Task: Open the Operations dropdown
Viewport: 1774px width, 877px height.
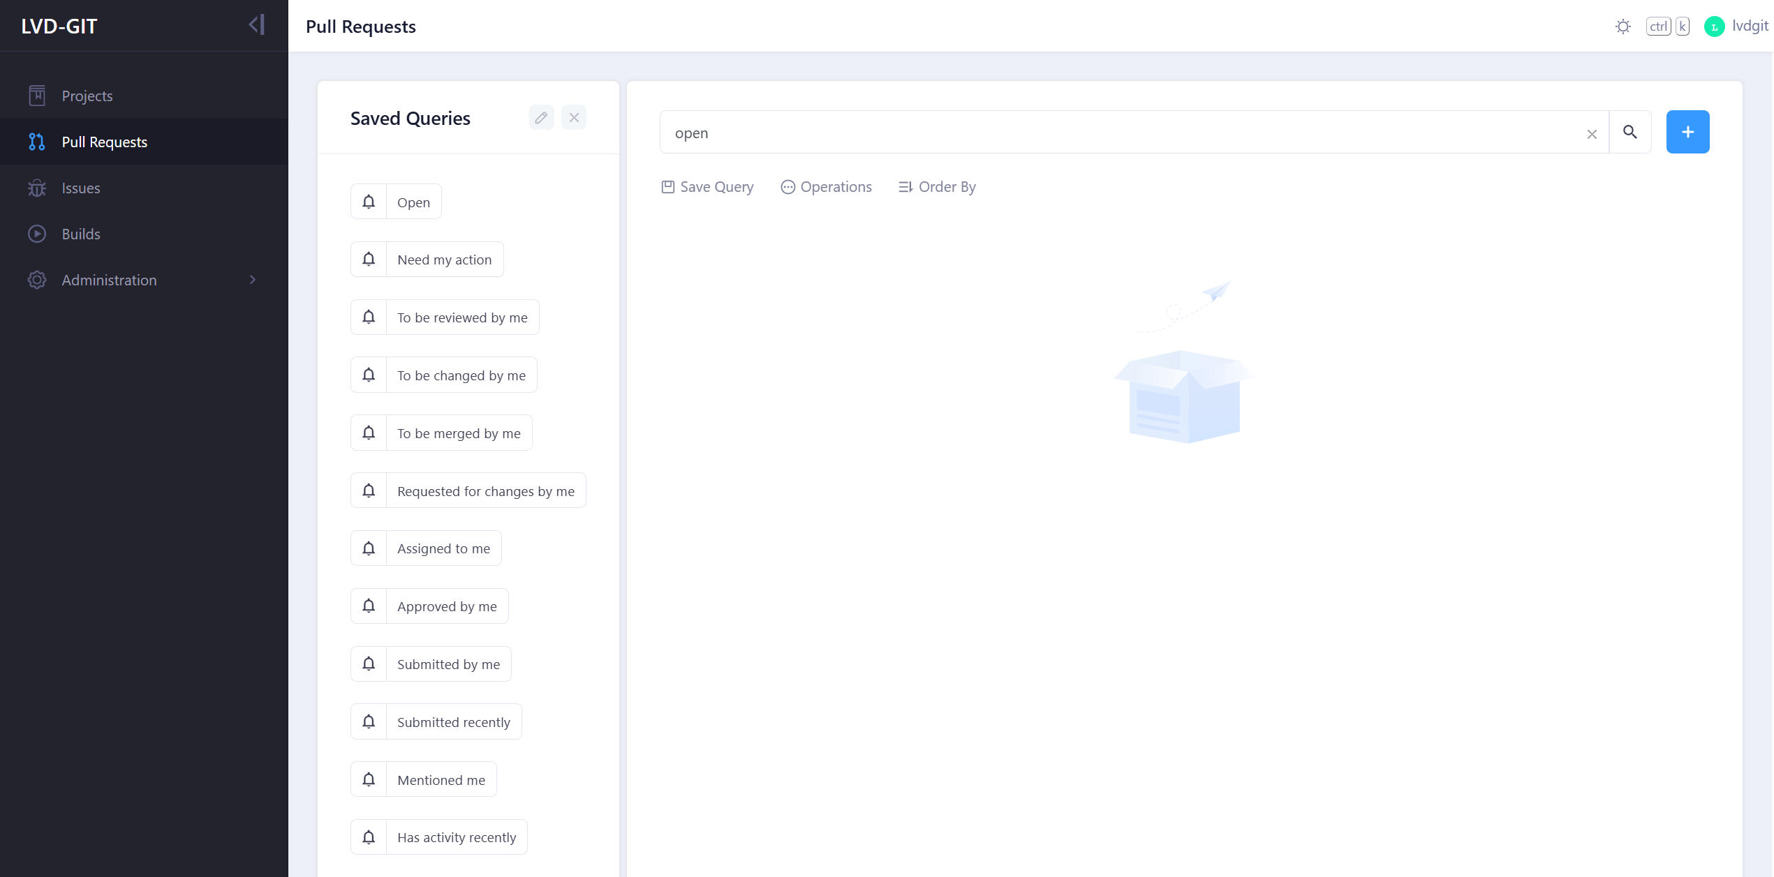Action: (826, 187)
